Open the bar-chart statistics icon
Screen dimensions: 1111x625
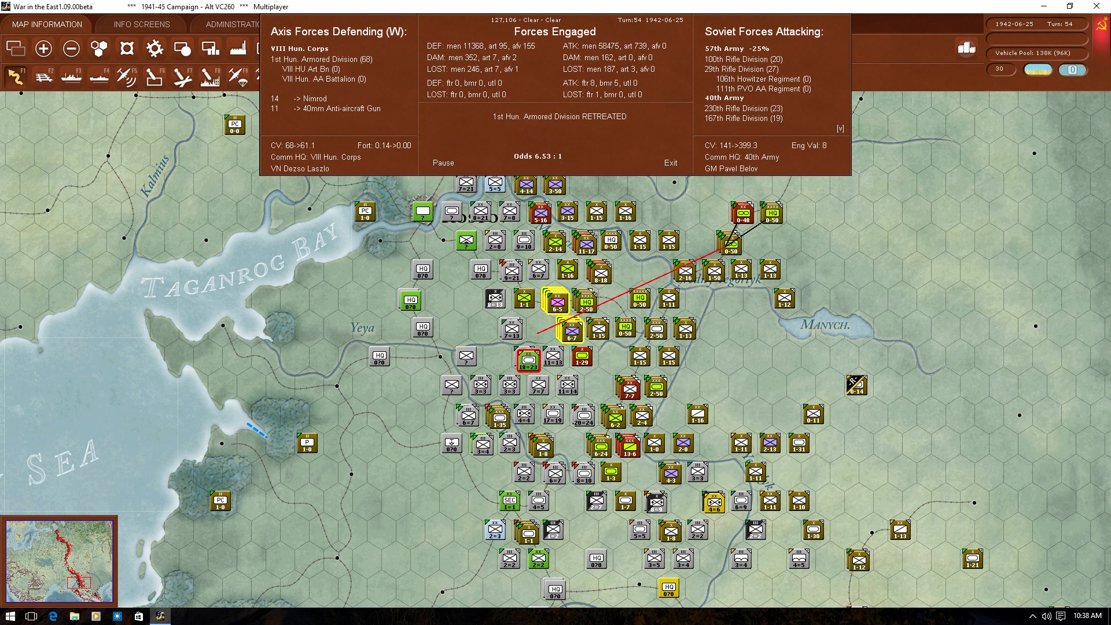tap(967, 48)
